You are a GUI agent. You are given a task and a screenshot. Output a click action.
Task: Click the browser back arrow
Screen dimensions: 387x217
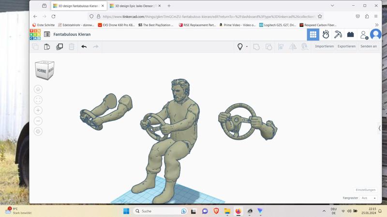coord(35,16)
